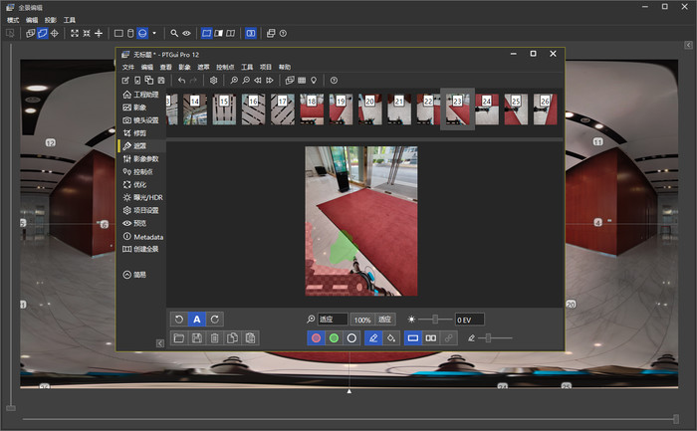Copy mask icon in bottom toolbar
Screen dimensions: 697x431
coord(232,338)
